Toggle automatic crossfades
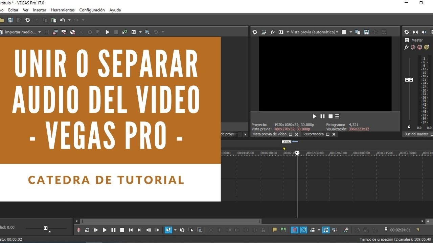 click(303, 230)
